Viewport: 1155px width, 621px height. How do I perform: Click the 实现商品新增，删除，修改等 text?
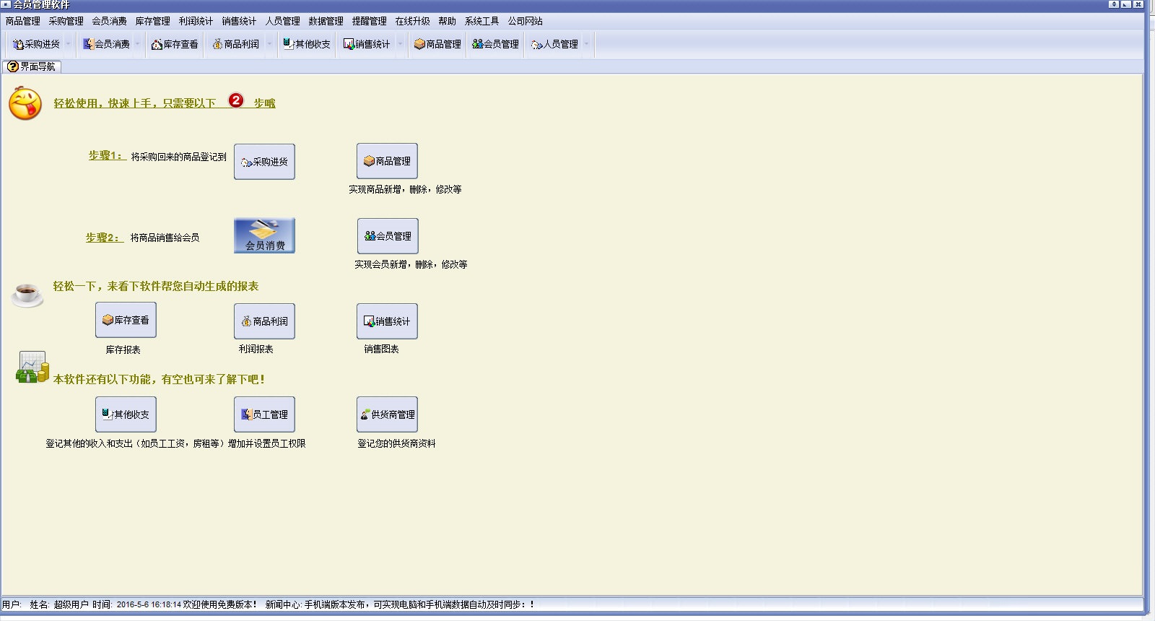(x=405, y=189)
